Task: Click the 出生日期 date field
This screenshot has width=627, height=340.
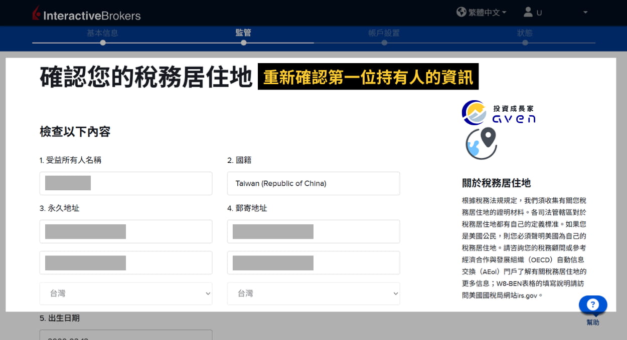Action: [x=126, y=334]
